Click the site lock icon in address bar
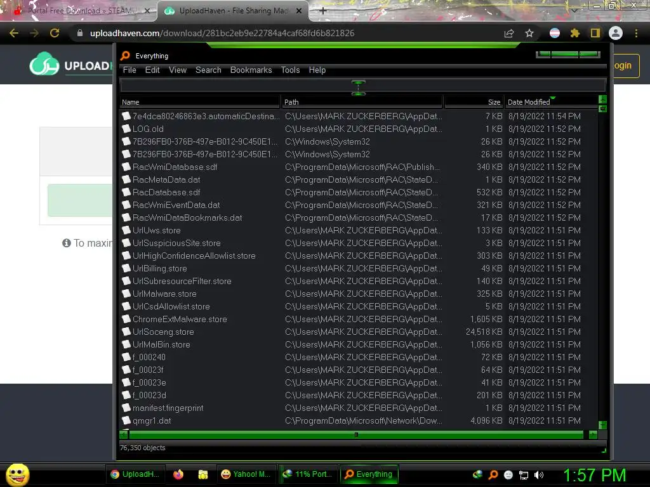650x487 pixels. pyautogui.click(x=80, y=33)
